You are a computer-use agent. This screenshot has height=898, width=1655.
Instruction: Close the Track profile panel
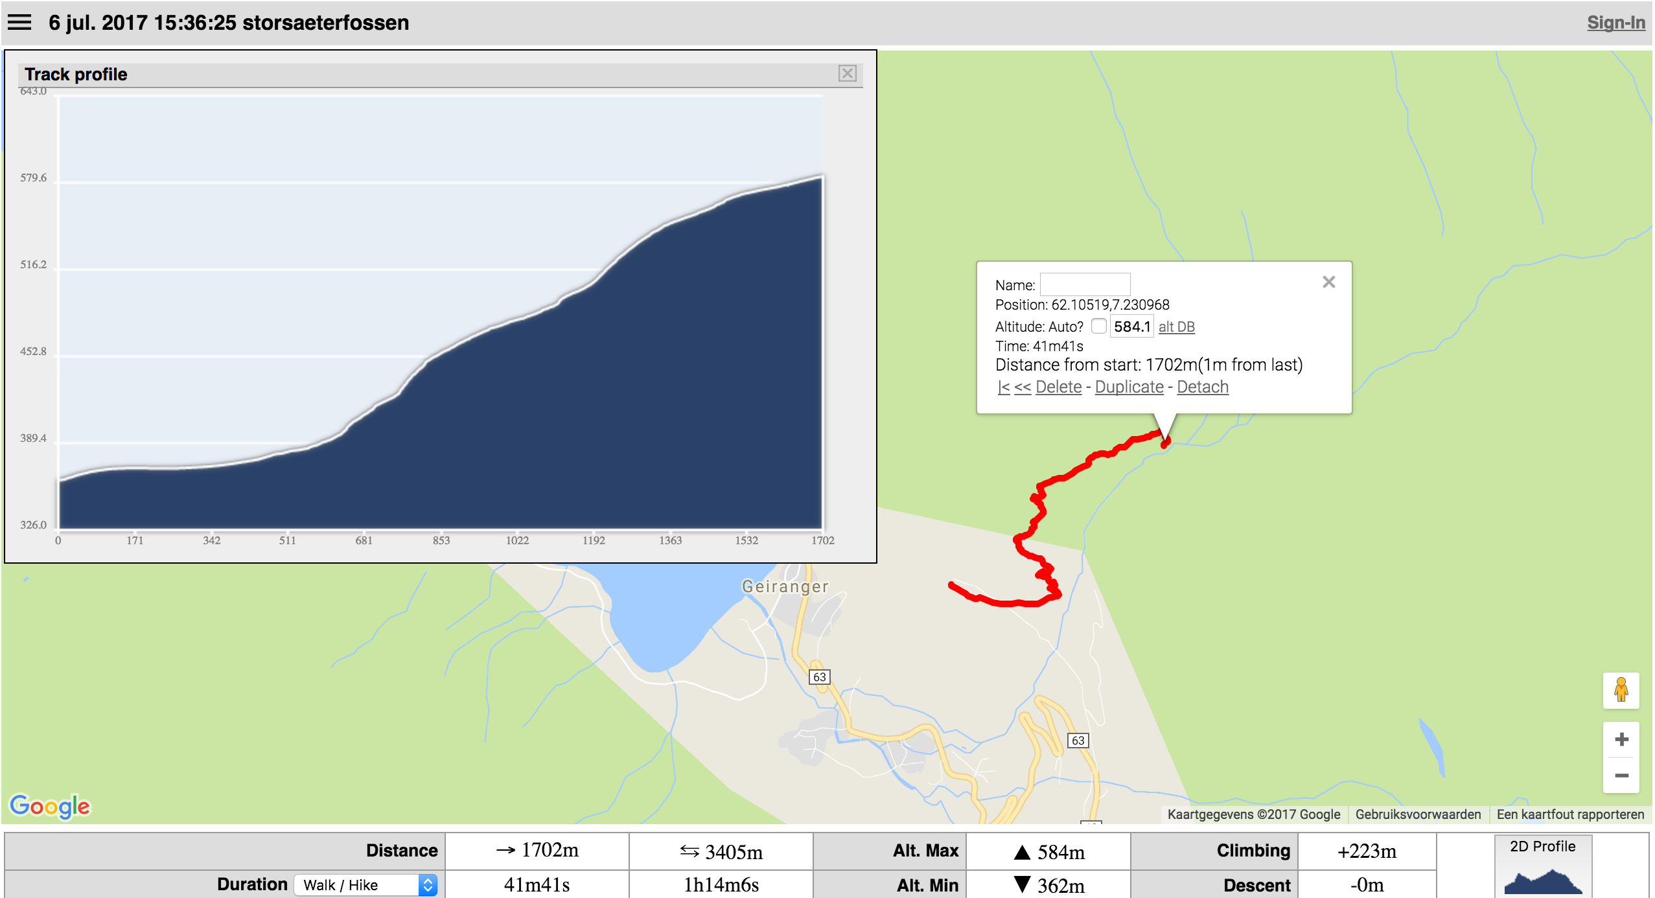click(x=847, y=73)
